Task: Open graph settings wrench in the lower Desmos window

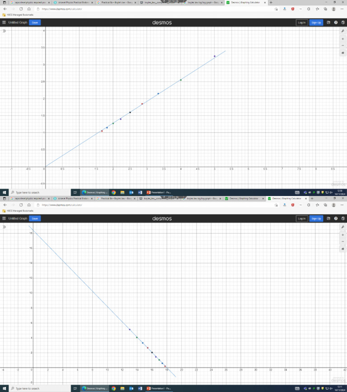Action: point(343,227)
